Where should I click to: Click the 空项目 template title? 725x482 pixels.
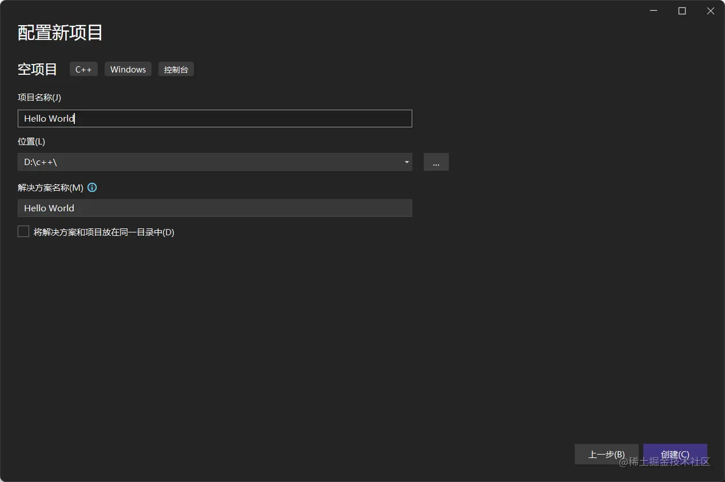[x=38, y=69]
